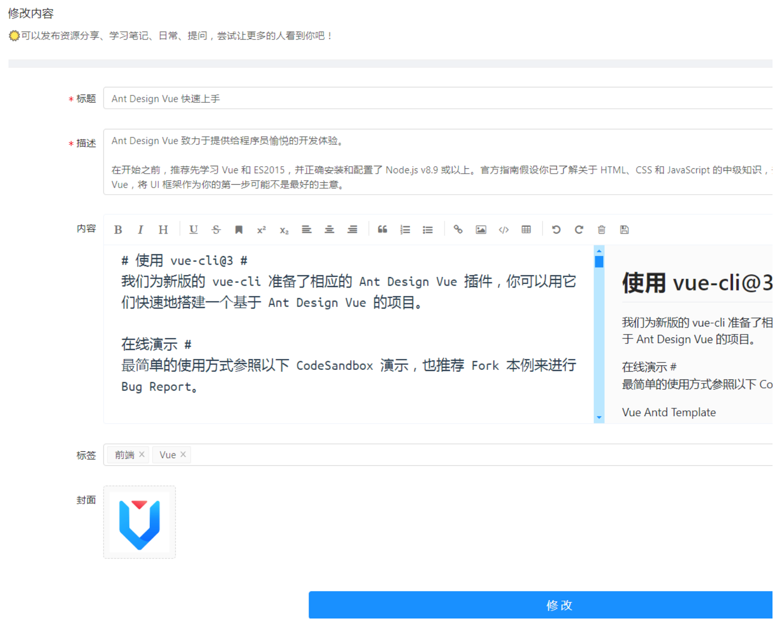
Task: Focus the 标题 title input field
Action: click(438, 98)
